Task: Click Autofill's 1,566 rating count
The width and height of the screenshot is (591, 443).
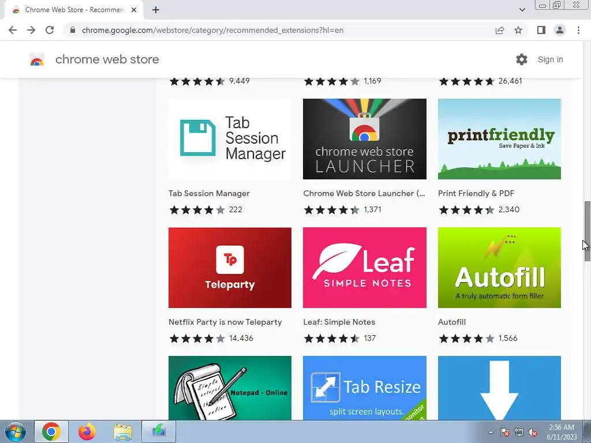Action: [x=508, y=338]
